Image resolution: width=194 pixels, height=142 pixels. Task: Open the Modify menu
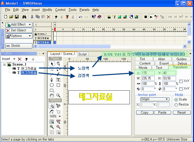pos(47,10)
